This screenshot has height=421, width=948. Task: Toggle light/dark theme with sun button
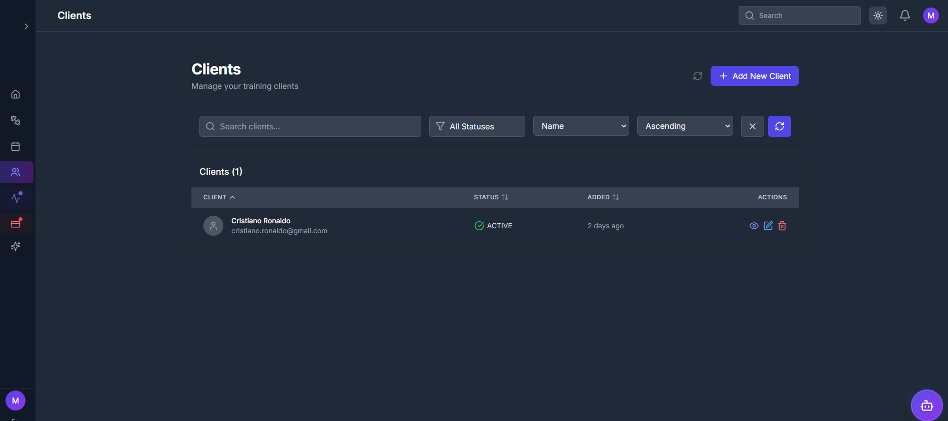[x=878, y=15]
